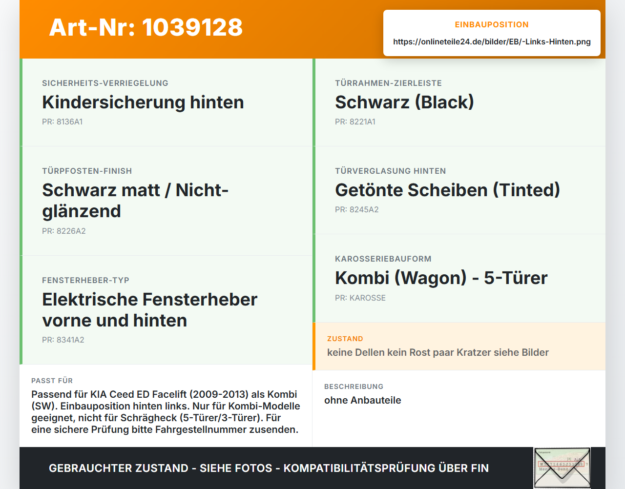Screen dimensions: 625x489
Task: Select the Schwarz matt / Nicht-glänzend entry
Action: tap(166, 201)
